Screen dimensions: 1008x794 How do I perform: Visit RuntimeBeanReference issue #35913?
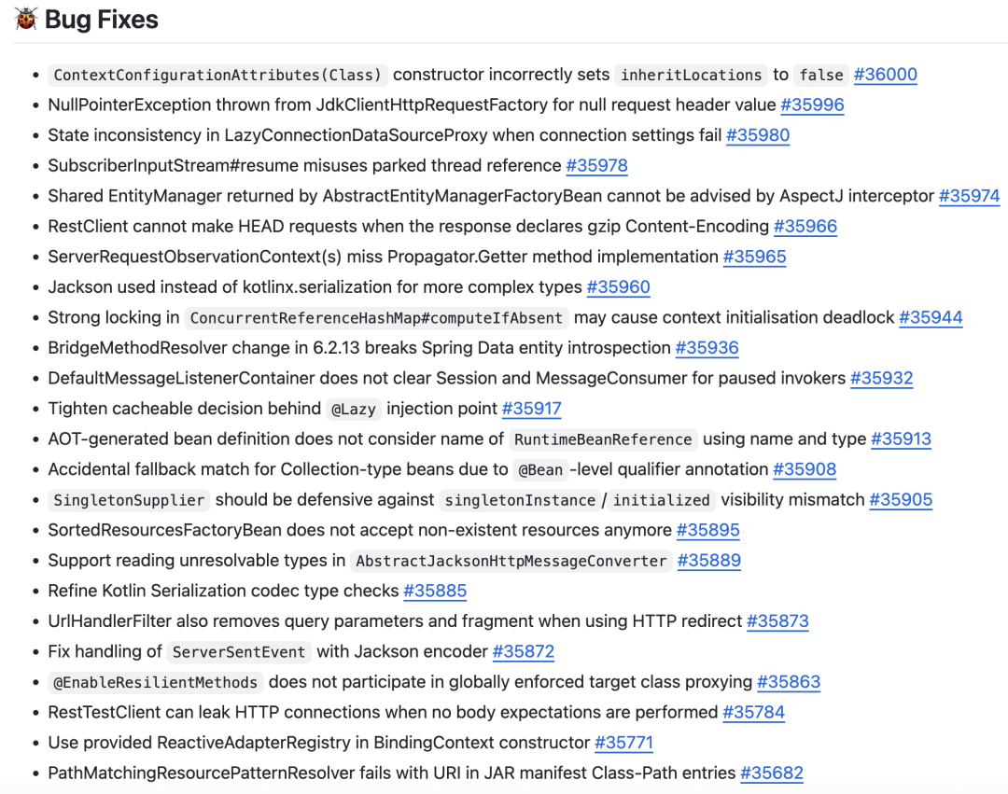[901, 439]
